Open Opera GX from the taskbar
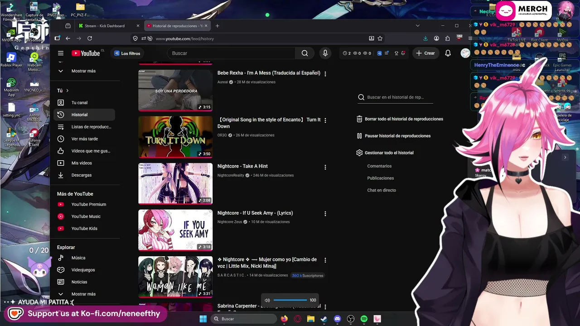Viewport: 580px width, 326px height. (298, 319)
